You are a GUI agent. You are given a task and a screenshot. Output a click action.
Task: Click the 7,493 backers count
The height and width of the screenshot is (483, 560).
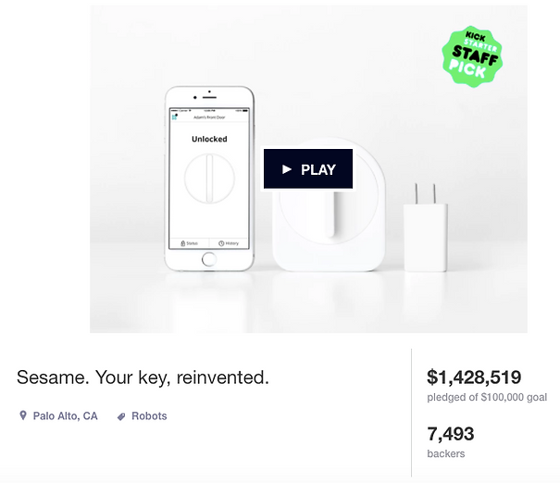click(451, 434)
